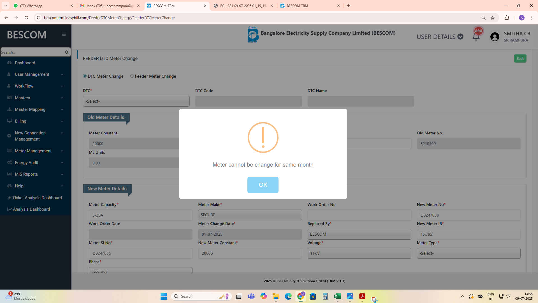Screen dimensions: 538x303
Task: Click the BESCOM logo in header
Action: (x=253, y=35)
